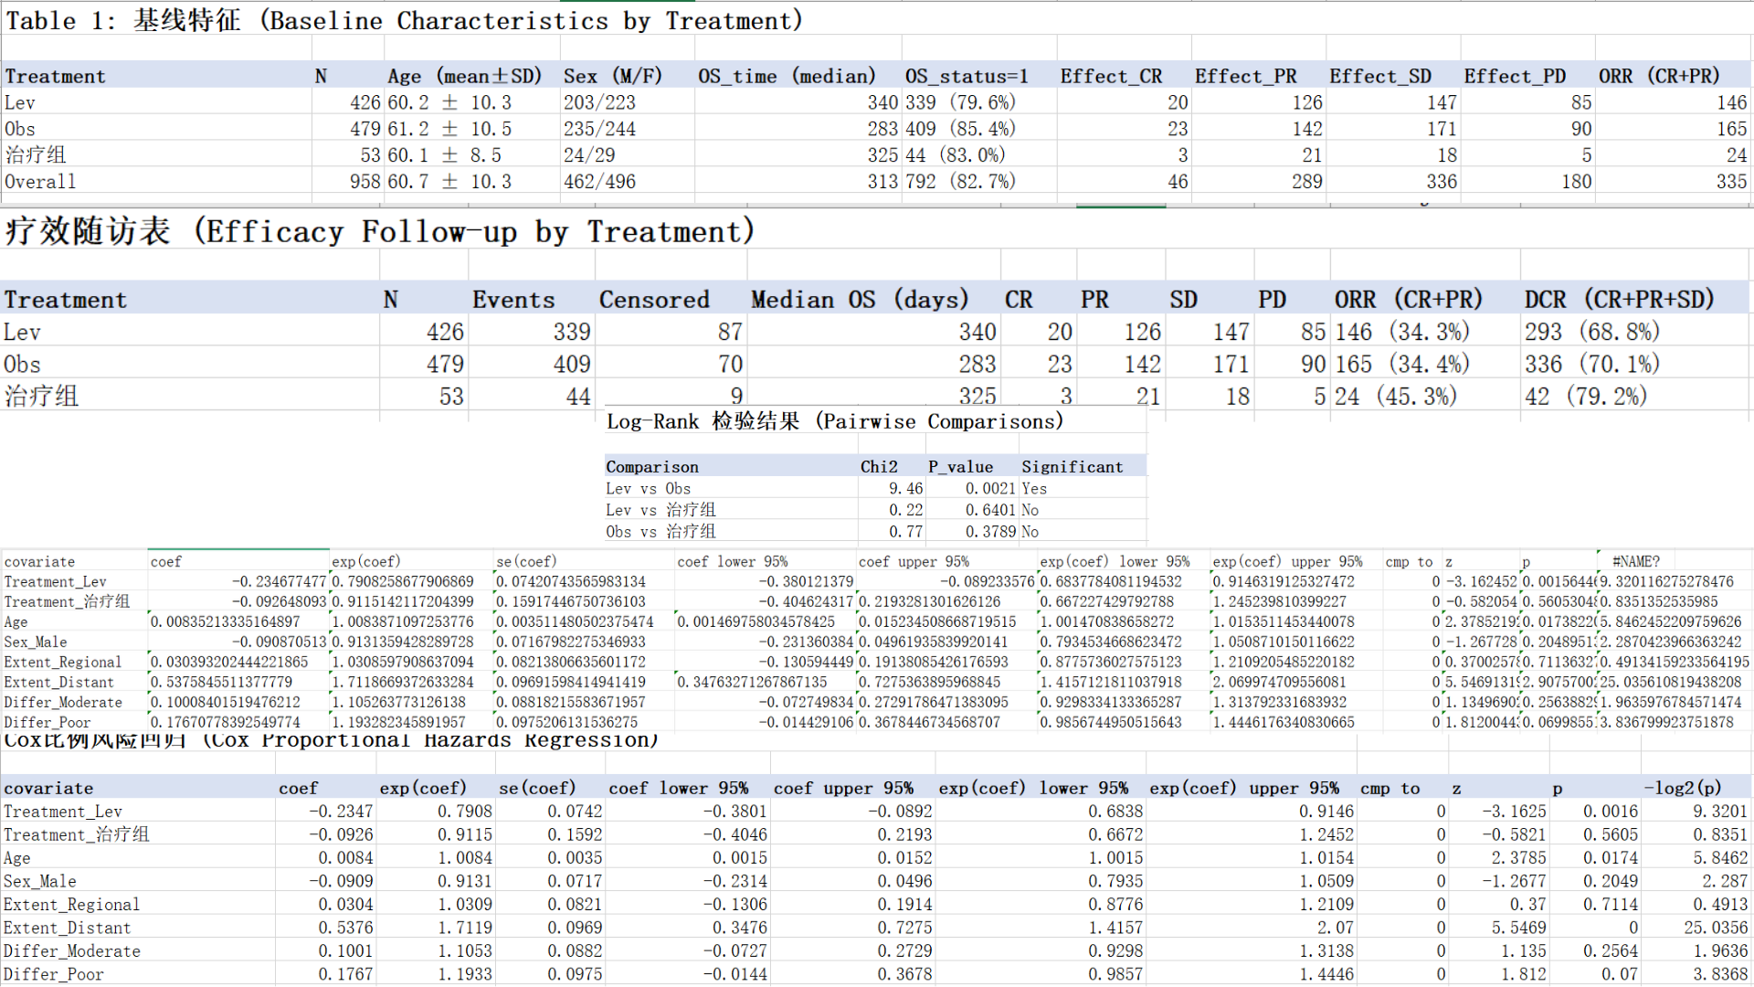
Task: Click the raw cell 0.7908258677906869
Action: [x=403, y=582]
